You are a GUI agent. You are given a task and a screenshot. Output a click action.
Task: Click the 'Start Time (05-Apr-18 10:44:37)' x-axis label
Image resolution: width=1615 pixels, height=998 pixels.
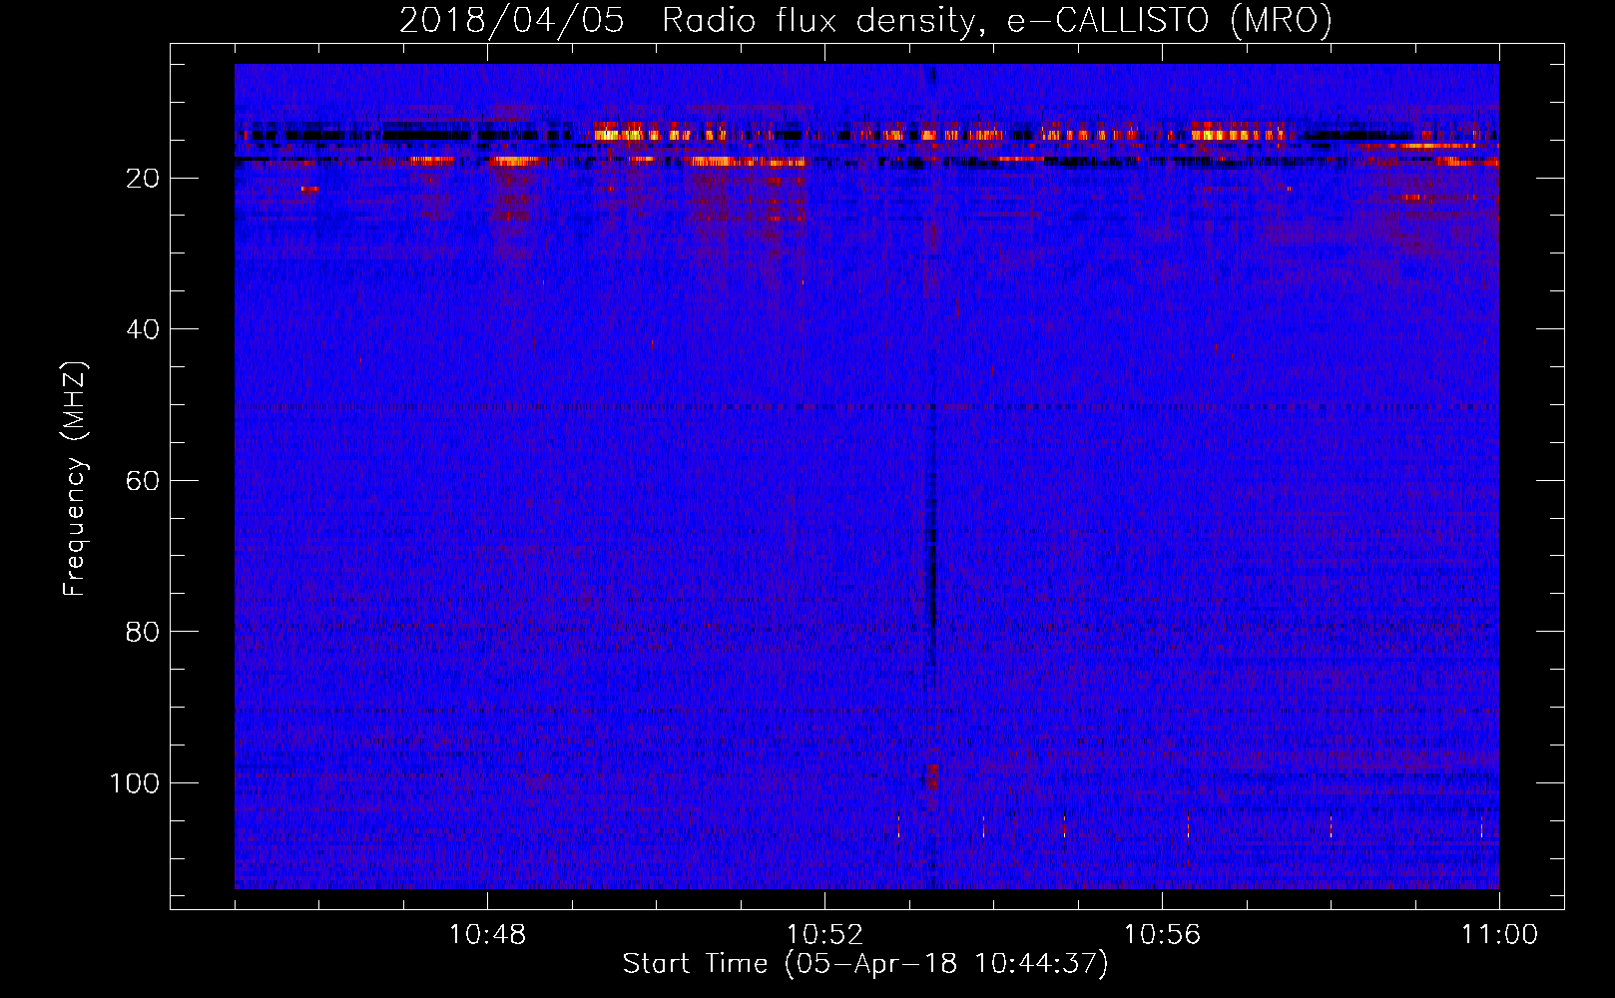pyautogui.click(x=865, y=964)
